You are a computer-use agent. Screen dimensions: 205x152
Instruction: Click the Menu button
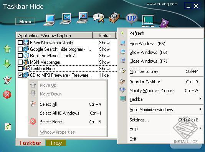tap(25, 21)
